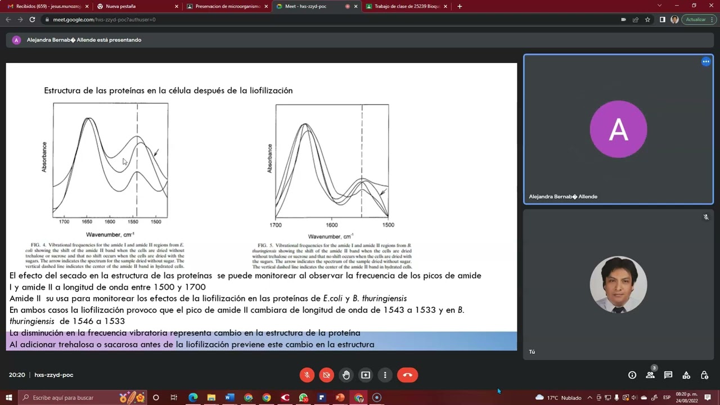
Task: Open options on Alejandra's video tile
Action: 706,62
